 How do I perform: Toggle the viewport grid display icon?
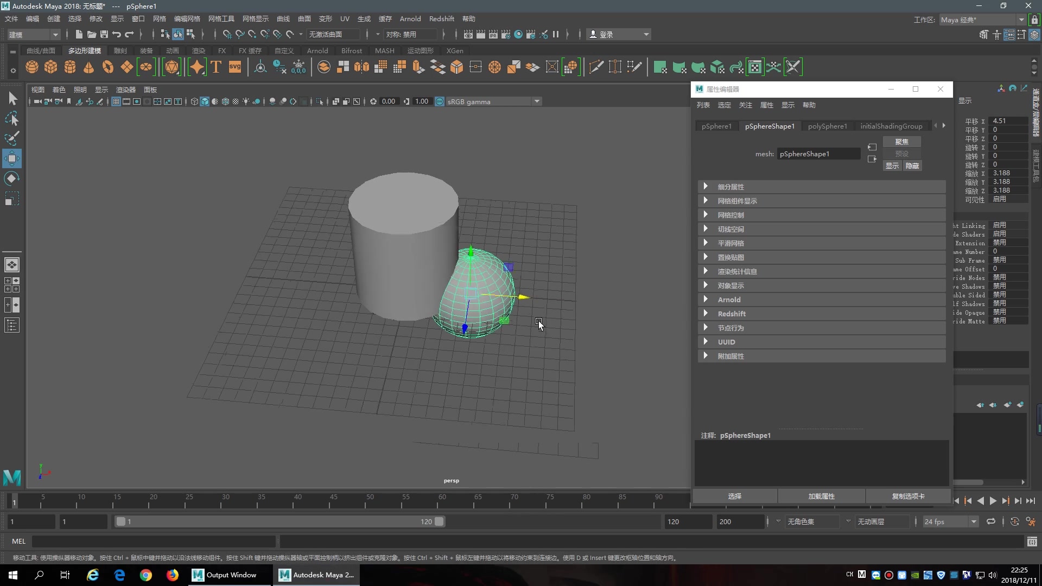(116, 101)
